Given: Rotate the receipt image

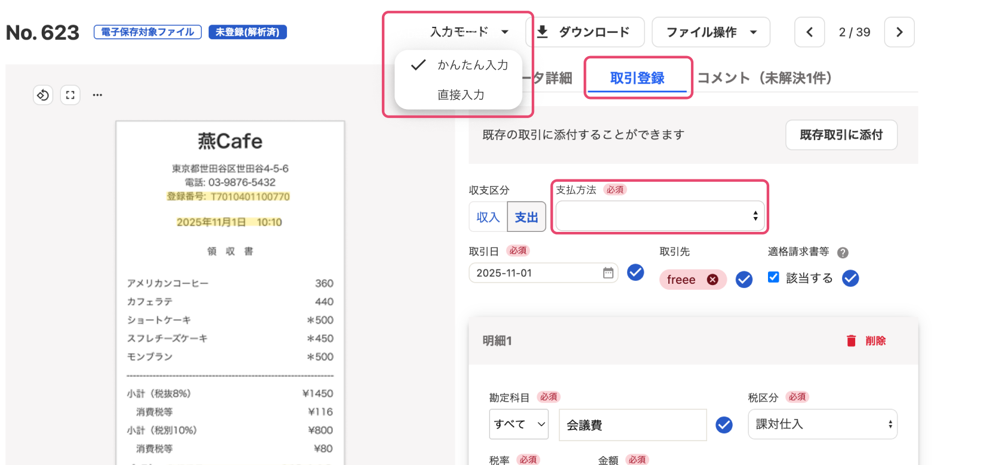Looking at the screenshot, I should pos(43,95).
